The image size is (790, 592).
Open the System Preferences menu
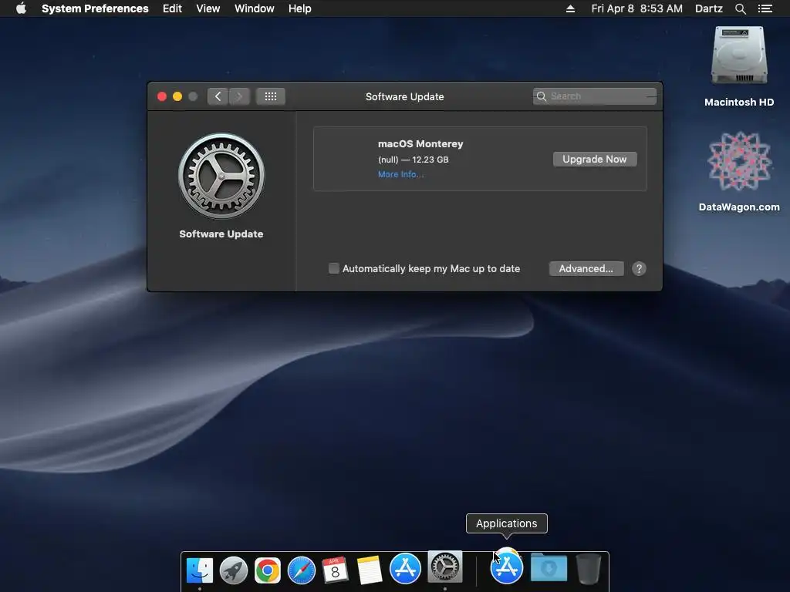pyautogui.click(x=95, y=8)
